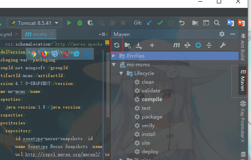Expand the Profiles node
251x160 pixels.
point(114,56)
